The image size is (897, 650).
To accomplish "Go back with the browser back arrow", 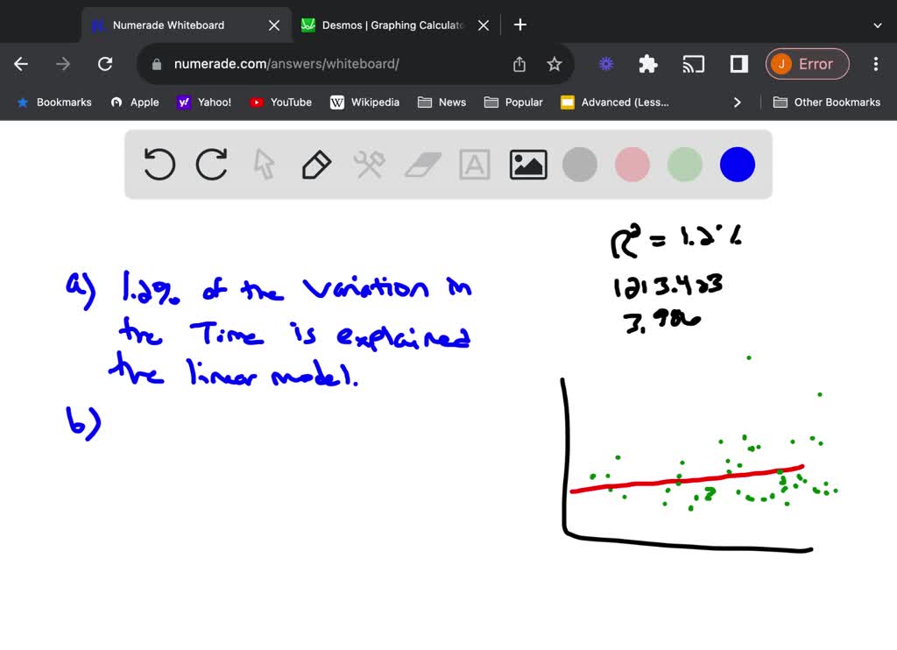I will (21, 64).
